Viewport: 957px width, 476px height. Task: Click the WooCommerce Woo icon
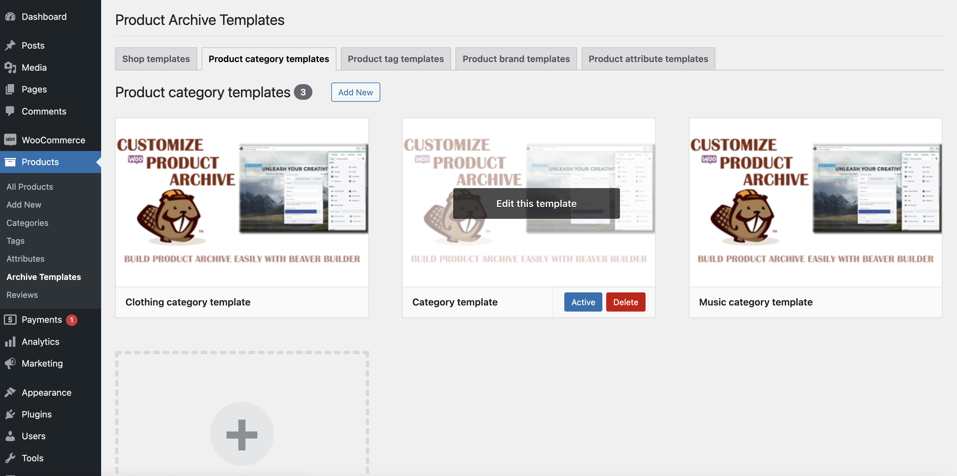coord(10,140)
